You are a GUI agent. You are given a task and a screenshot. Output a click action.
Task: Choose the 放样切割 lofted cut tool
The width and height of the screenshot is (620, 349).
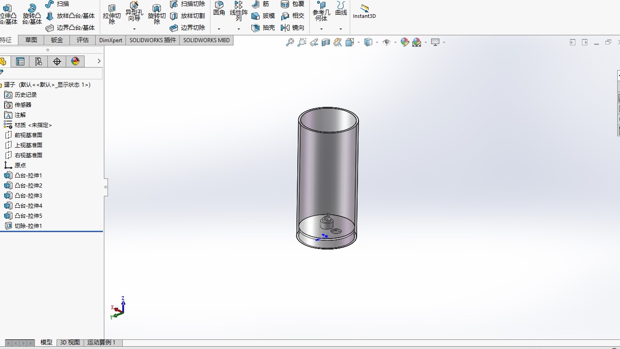pos(187,16)
